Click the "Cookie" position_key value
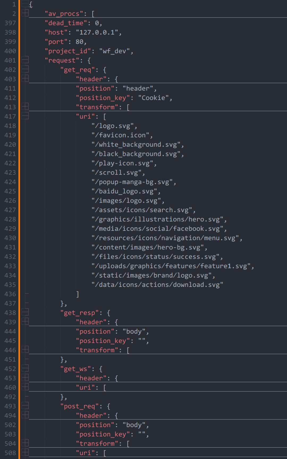Image resolution: width=287 pixels, height=459 pixels. pyautogui.click(x=153, y=98)
